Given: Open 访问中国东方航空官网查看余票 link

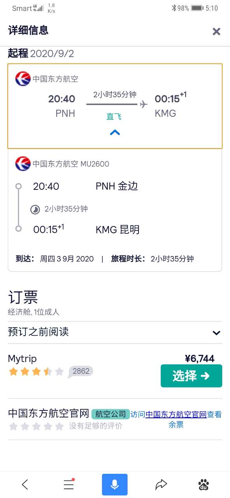Looking at the screenshot, I should 176,419.
